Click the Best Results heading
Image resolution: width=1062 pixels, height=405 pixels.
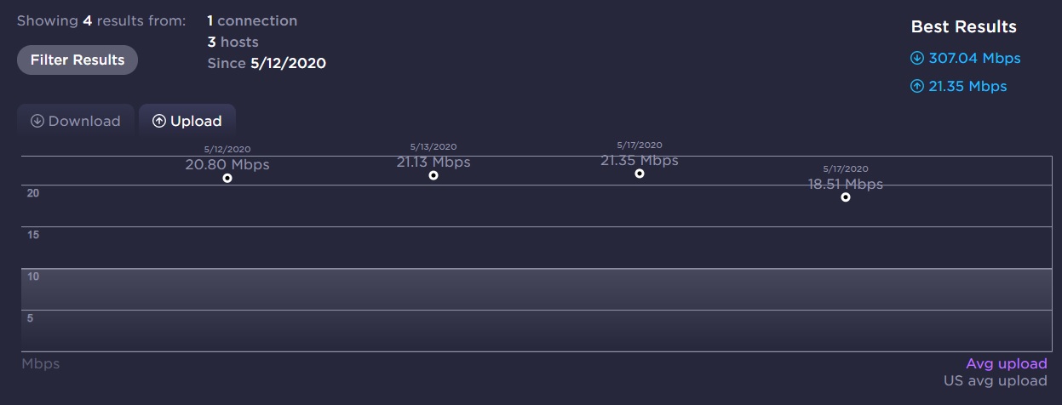coord(963,27)
